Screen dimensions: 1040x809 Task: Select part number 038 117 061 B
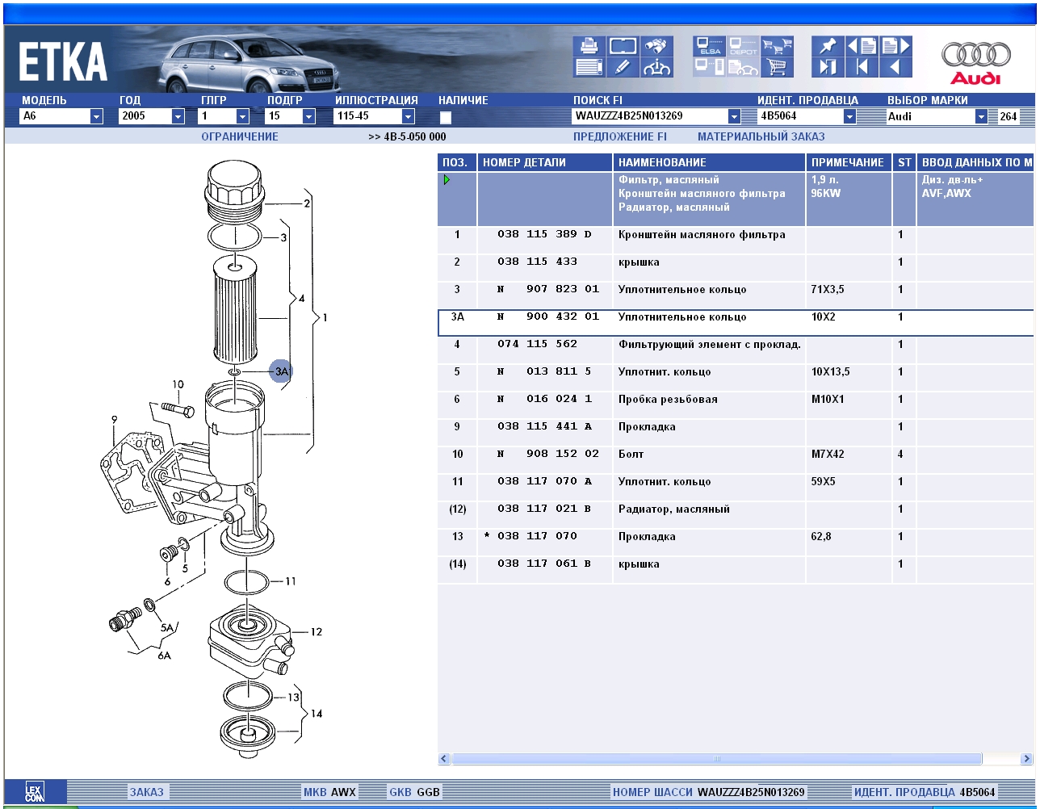(544, 564)
